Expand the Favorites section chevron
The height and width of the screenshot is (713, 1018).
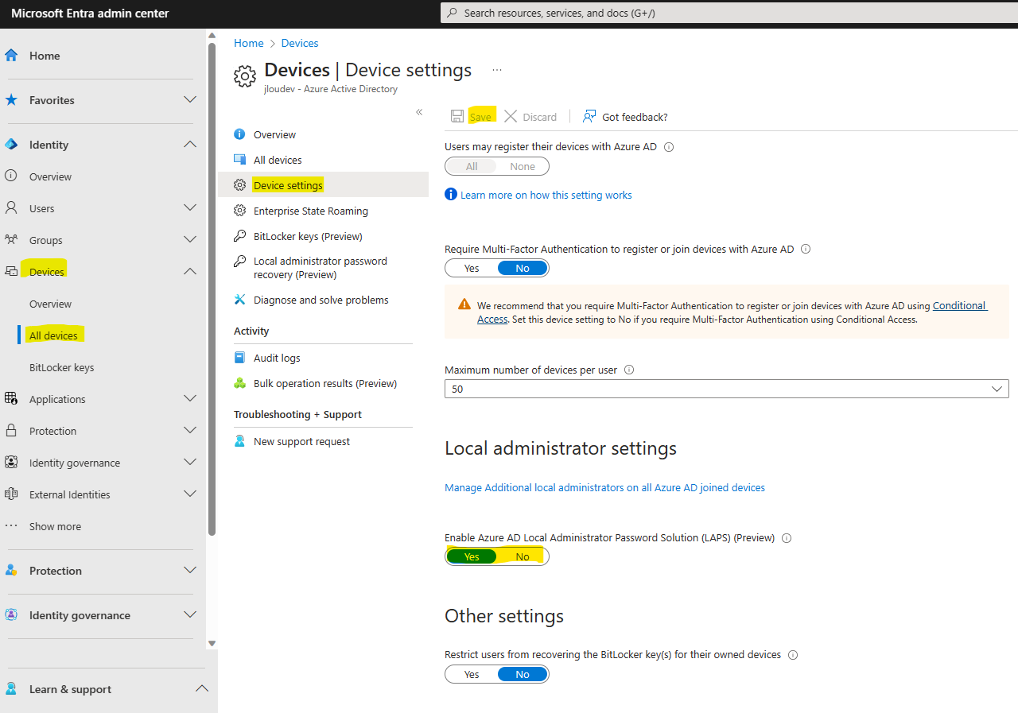190,100
